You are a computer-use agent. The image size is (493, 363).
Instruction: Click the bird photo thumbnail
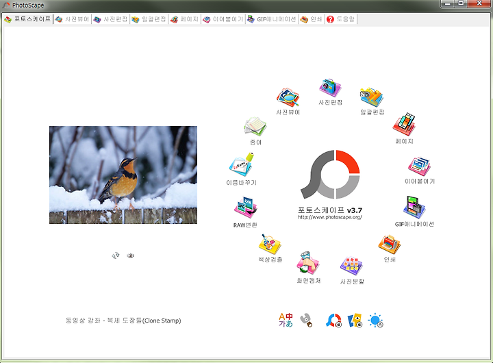(123, 175)
